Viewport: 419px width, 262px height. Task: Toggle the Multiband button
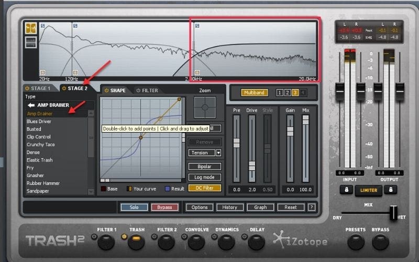tap(254, 93)
